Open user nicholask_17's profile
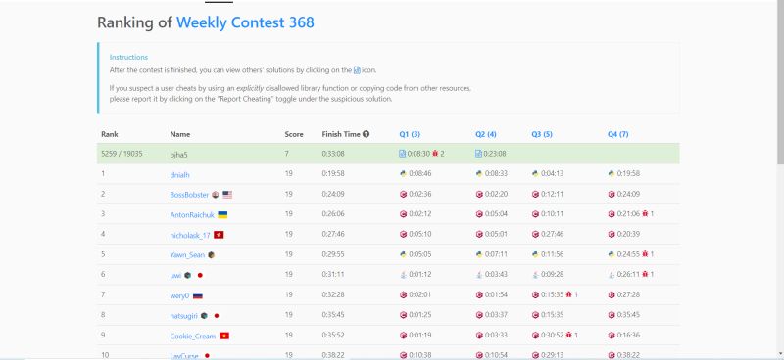The image size is (784, 360). tap(190, 235)
